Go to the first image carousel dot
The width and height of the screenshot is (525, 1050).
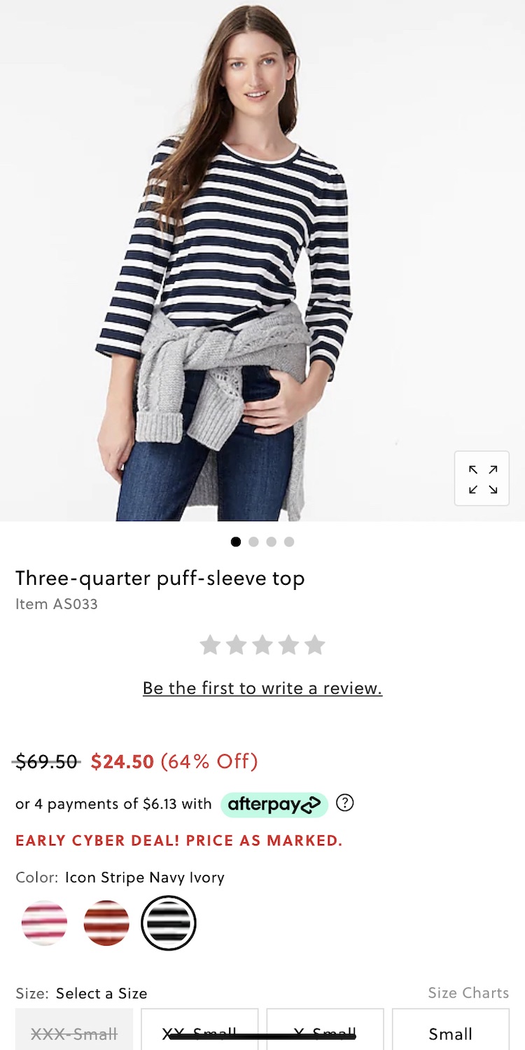click(x=236, y=541)
